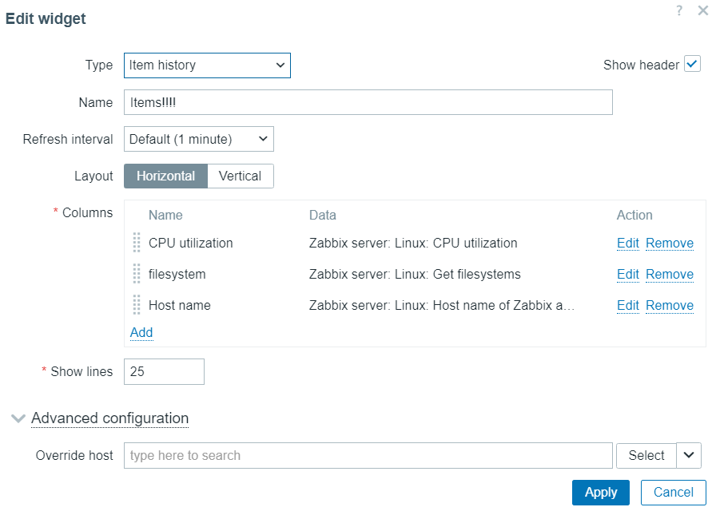This screenshot has width=716, height=515.
Task: Collapse the Advanced configuration chevron
Action: point(18,418)
